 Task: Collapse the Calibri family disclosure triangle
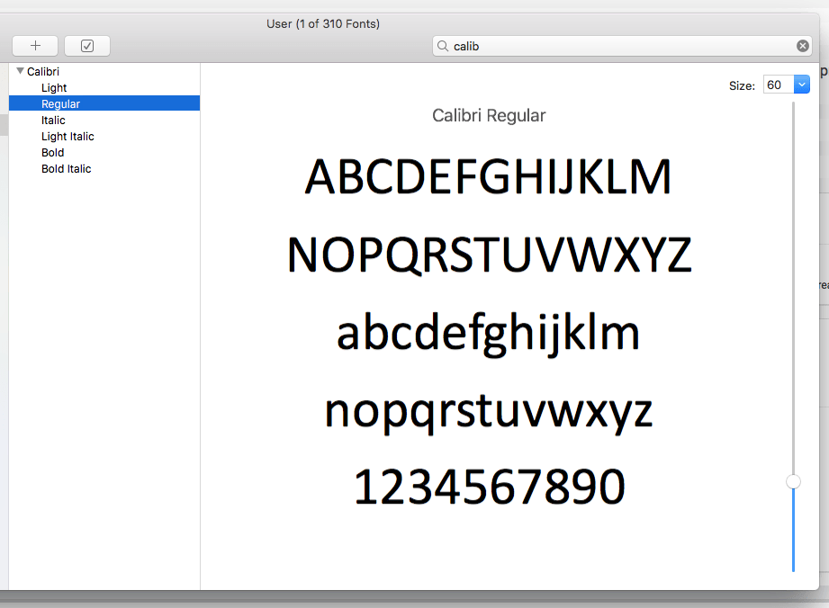[20, 70]
